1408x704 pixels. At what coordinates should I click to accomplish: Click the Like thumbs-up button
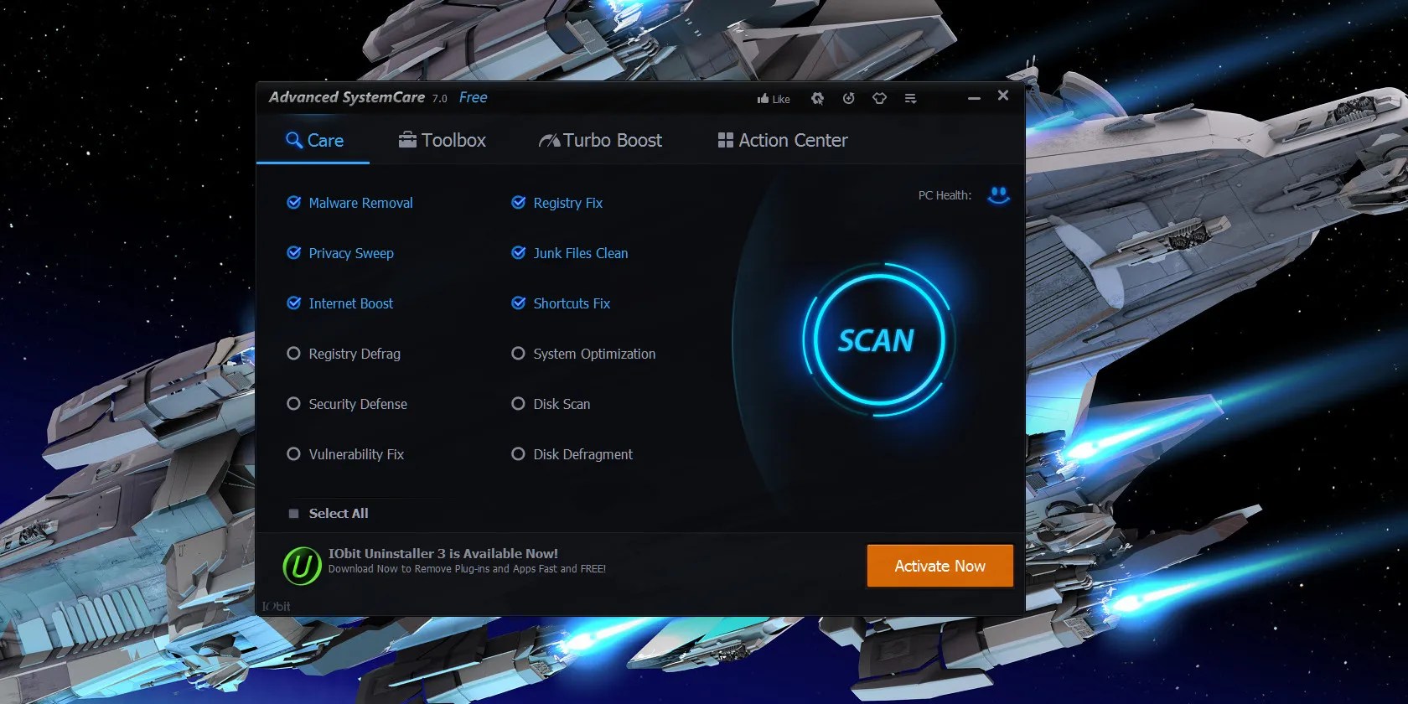(x=773, y=99)
